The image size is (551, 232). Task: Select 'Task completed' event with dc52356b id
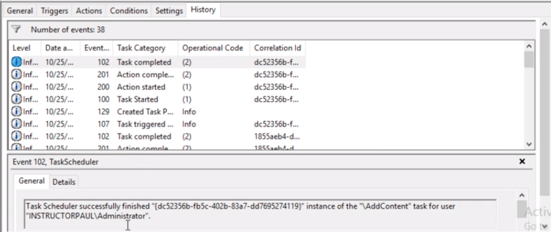click(157, 62)
